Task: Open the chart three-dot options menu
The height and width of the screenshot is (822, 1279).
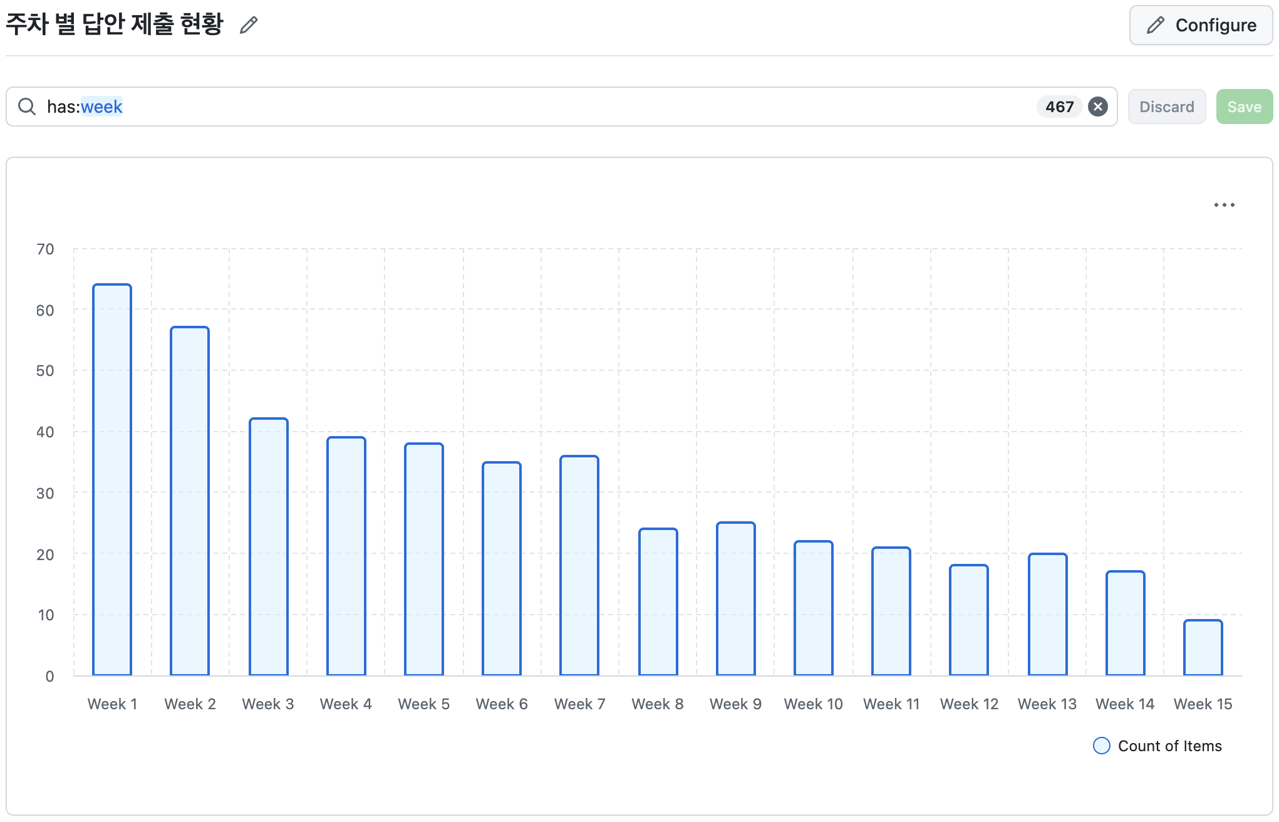Action: coord(1224,205)
